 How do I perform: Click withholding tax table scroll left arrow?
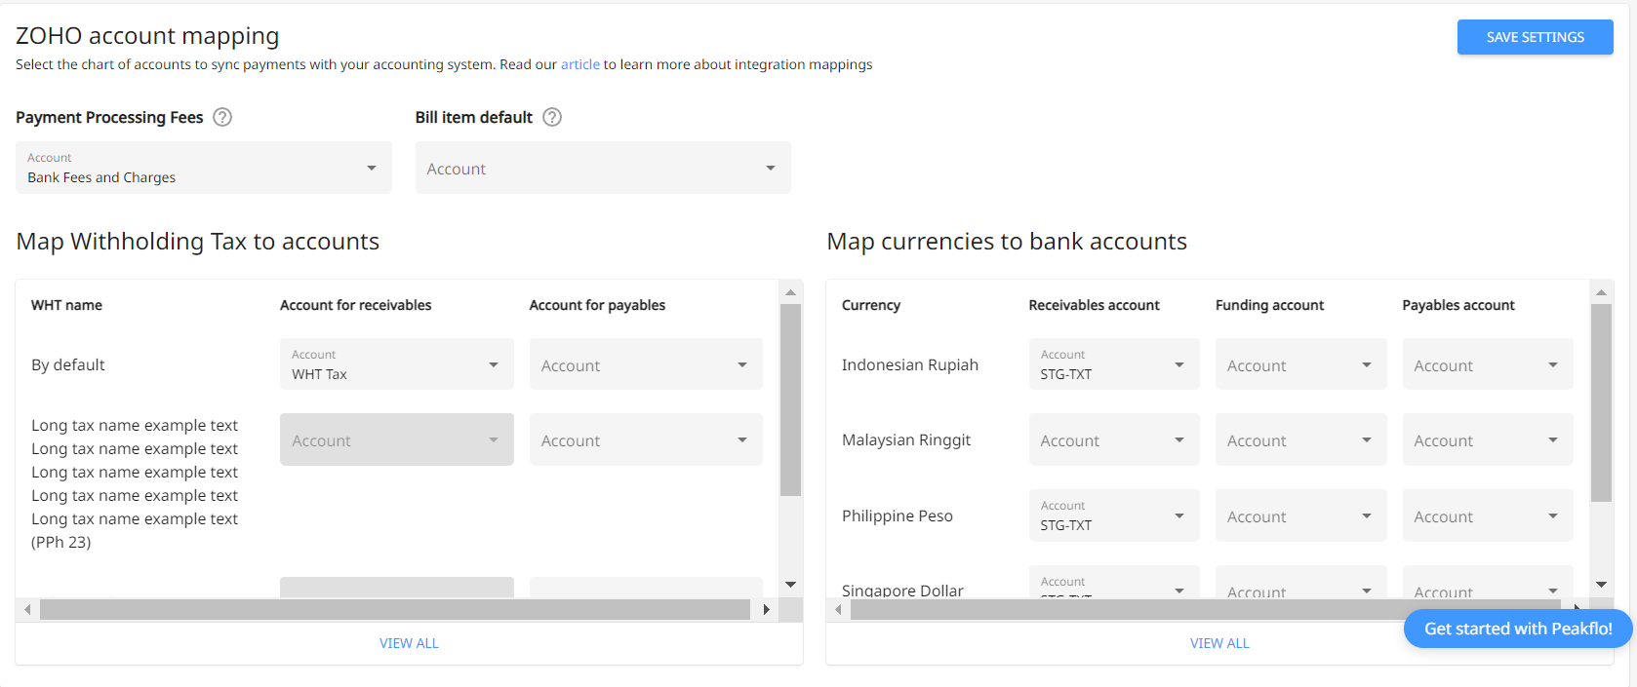(x=27, y=610)
